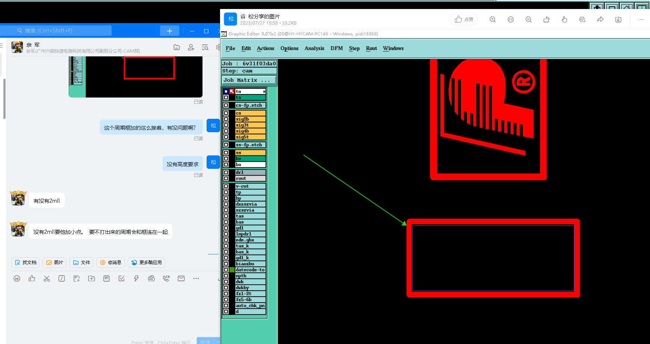Open the Analysis menu in Graphic Editor

click(x=315, y=48)
